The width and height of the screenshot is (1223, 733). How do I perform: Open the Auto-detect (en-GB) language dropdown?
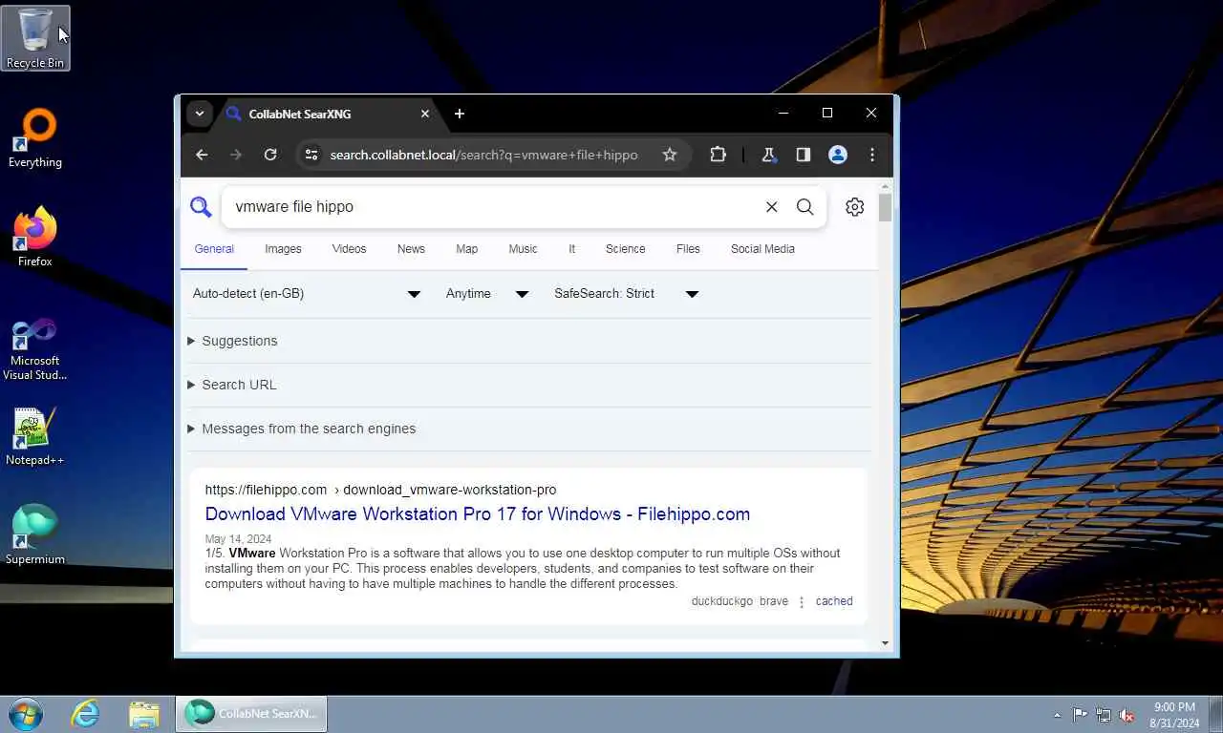(307, 294)
